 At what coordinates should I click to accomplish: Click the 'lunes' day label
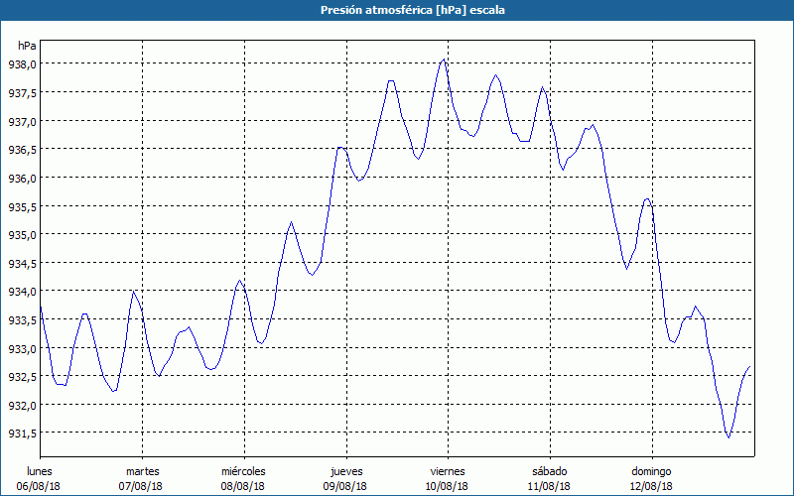[x=40, y=471]
